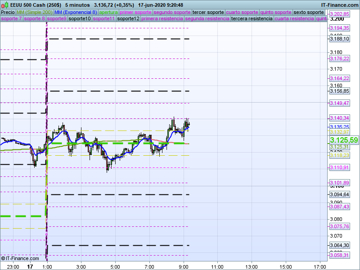The width and height of the screenshot is (360, 270).
Task: Select the cuarta resistencia label
Action: 294,18
